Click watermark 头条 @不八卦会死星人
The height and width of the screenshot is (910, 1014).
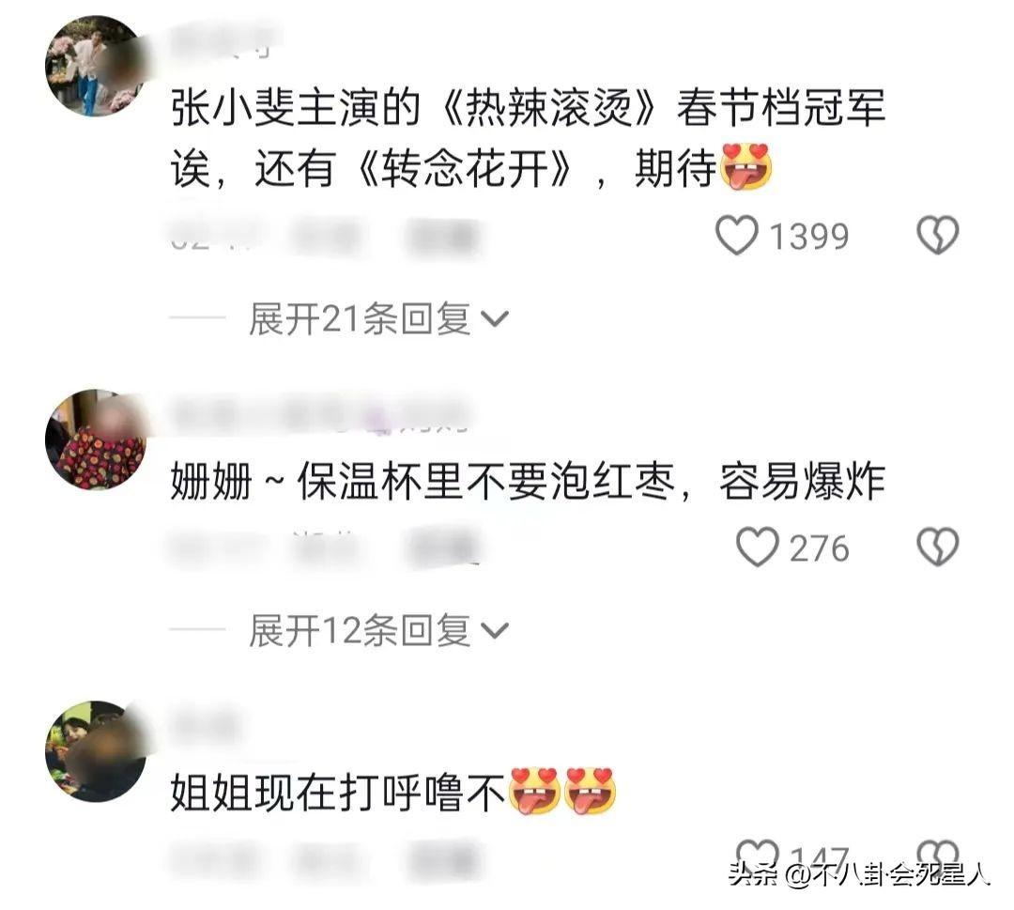(859, 874)
